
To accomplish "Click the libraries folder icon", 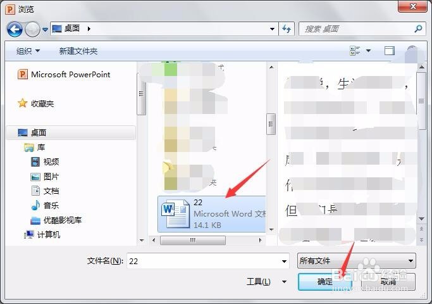I will pos(29,148).
